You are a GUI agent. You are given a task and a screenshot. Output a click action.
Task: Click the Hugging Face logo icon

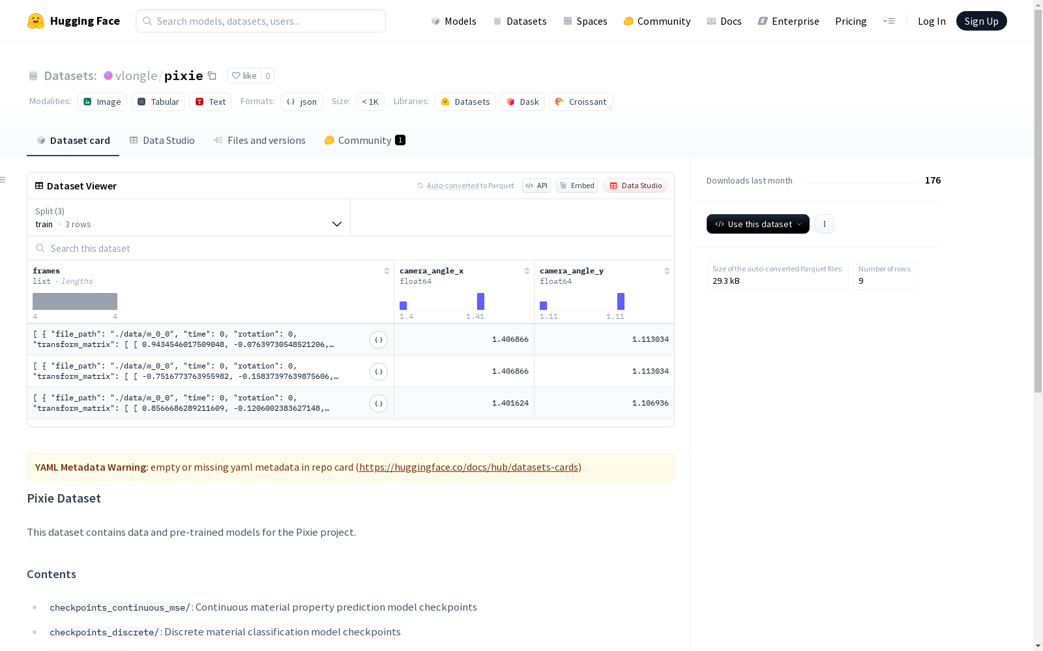(36, 21)
